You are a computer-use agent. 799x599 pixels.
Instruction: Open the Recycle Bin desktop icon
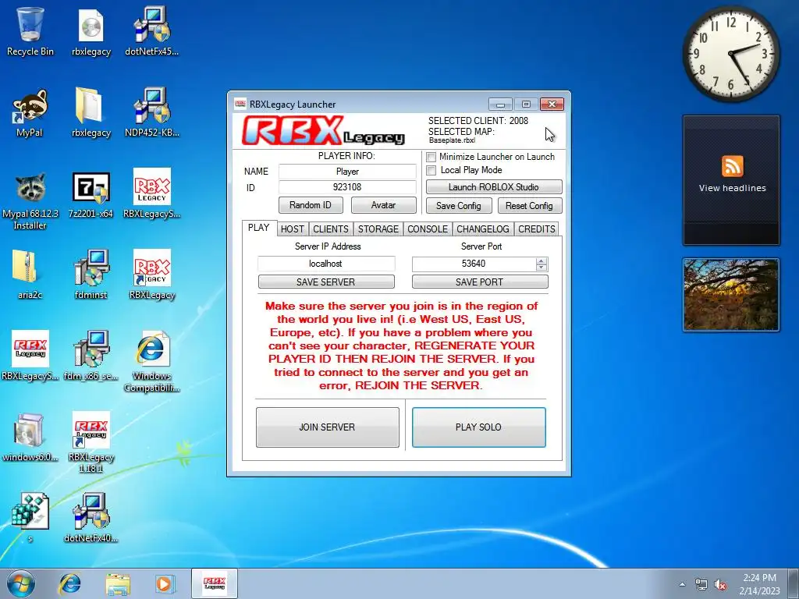click(x=30, y=31)
